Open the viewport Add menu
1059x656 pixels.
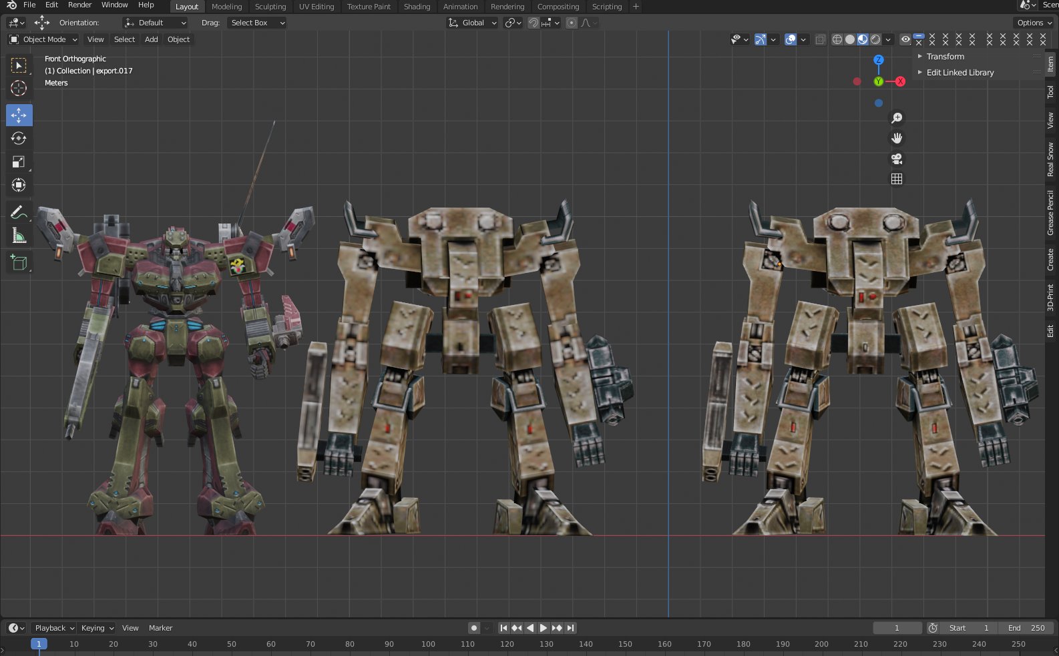(x=152, y=39)
